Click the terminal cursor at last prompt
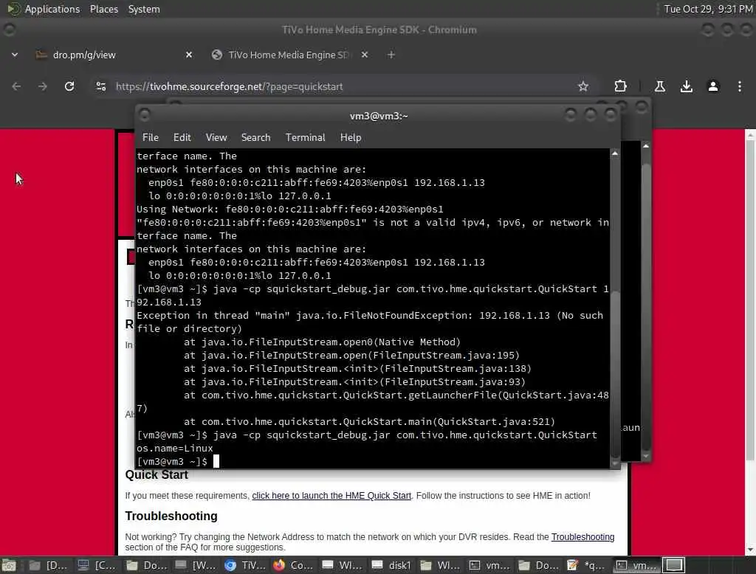This screenshot has height=574, width=756. 216,462
